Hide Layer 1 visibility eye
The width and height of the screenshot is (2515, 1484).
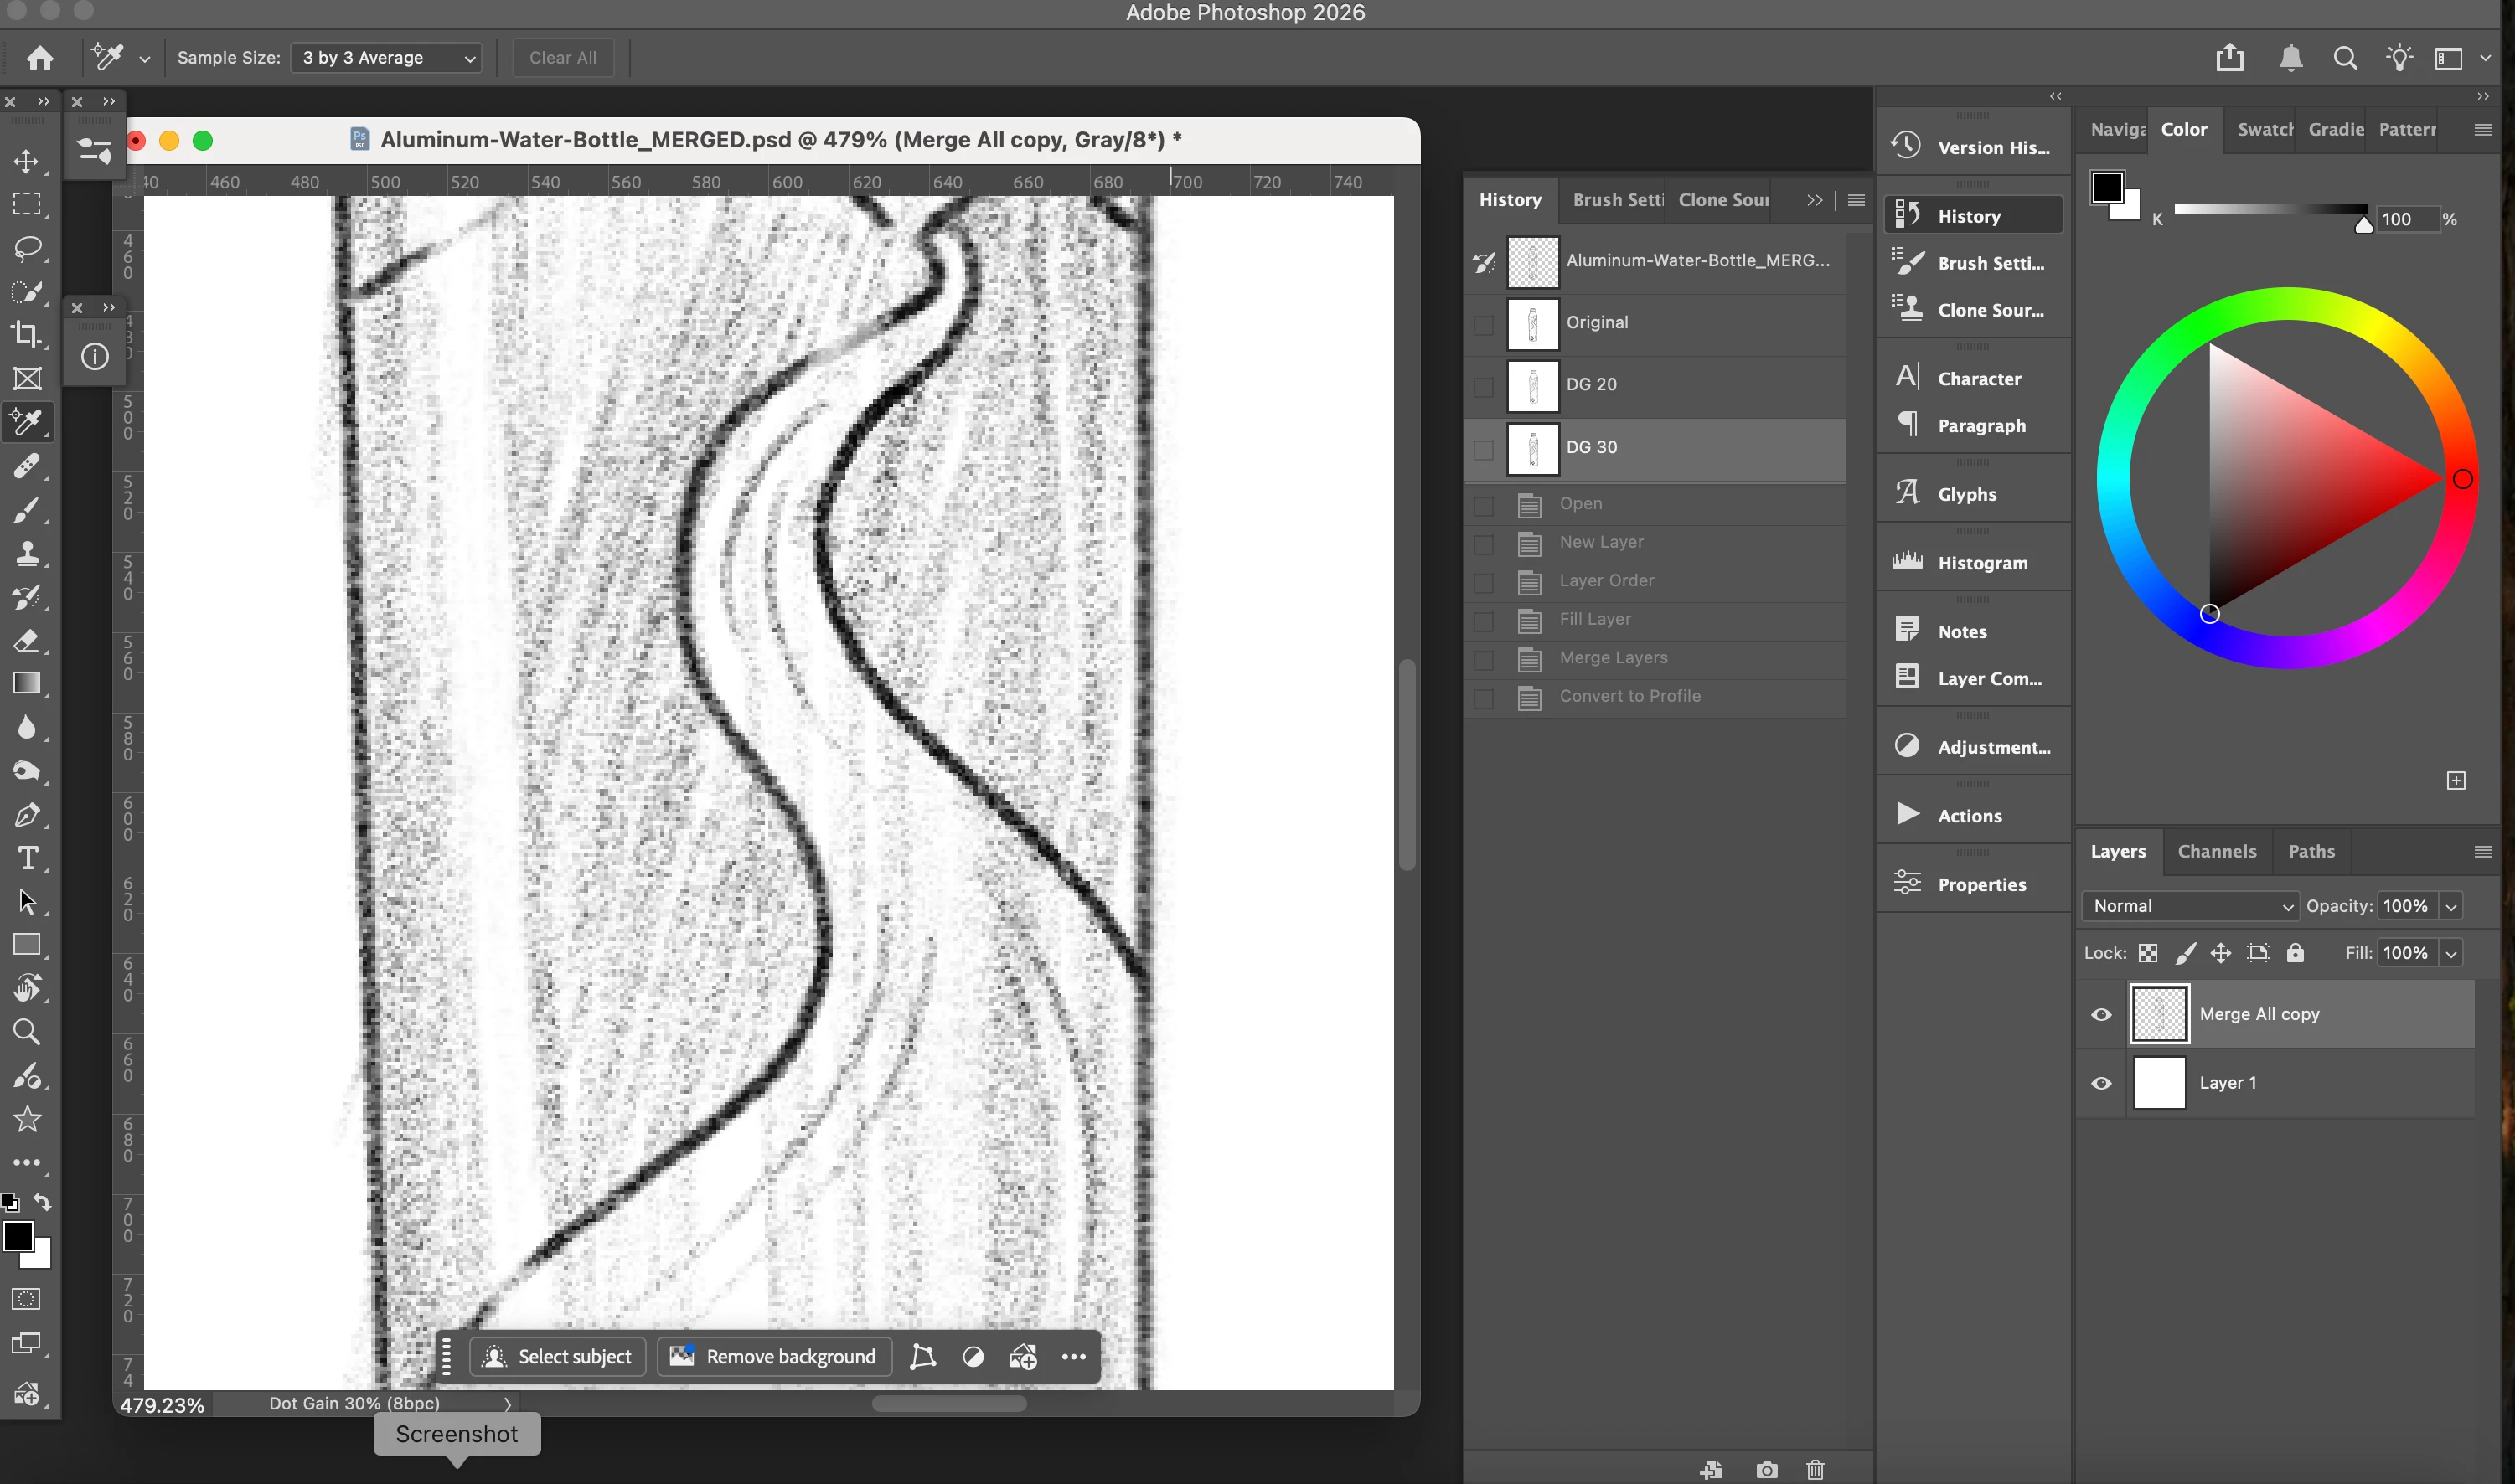(2102, 1083)
